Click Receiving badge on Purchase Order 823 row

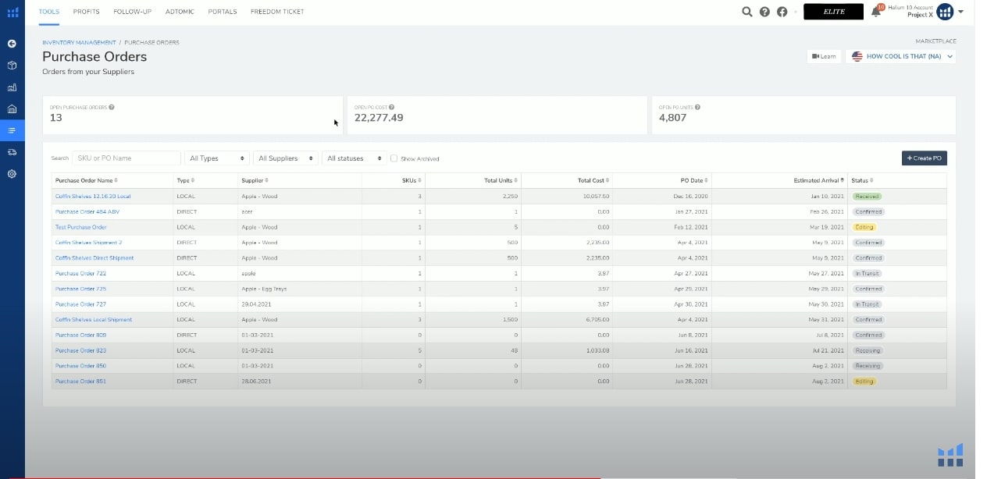868,350
